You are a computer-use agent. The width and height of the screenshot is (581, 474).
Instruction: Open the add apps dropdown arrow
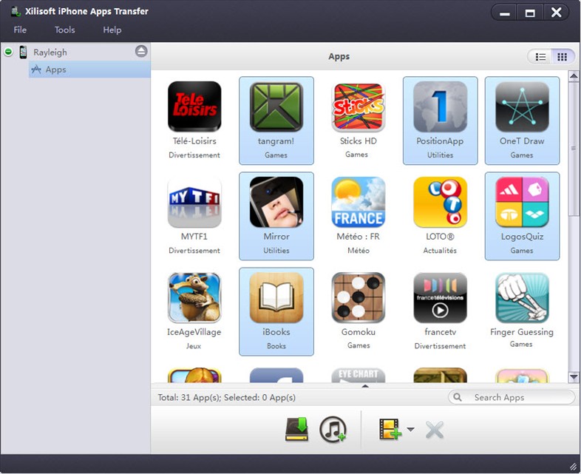[x=410, y=430]
